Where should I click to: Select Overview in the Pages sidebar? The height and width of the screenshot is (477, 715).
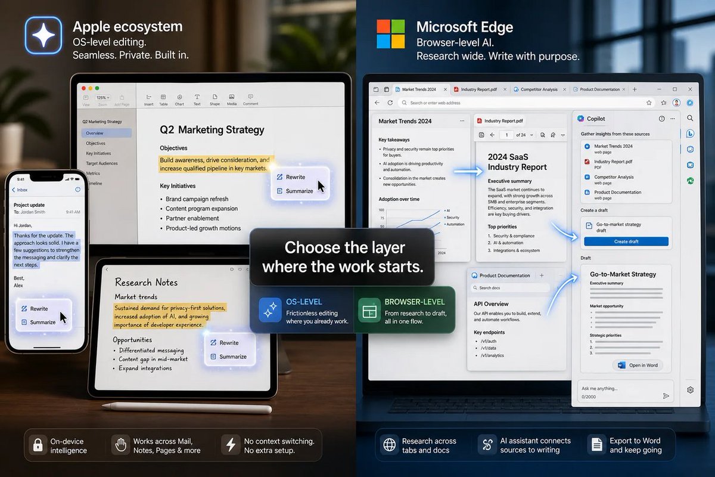[106, 133]
